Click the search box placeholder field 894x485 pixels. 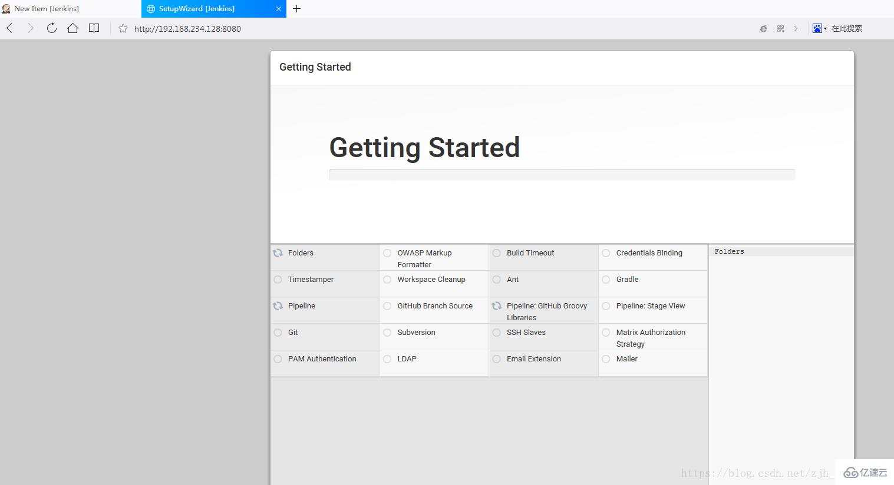pos(847,28)
